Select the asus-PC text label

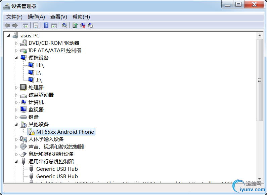(30, 35)
